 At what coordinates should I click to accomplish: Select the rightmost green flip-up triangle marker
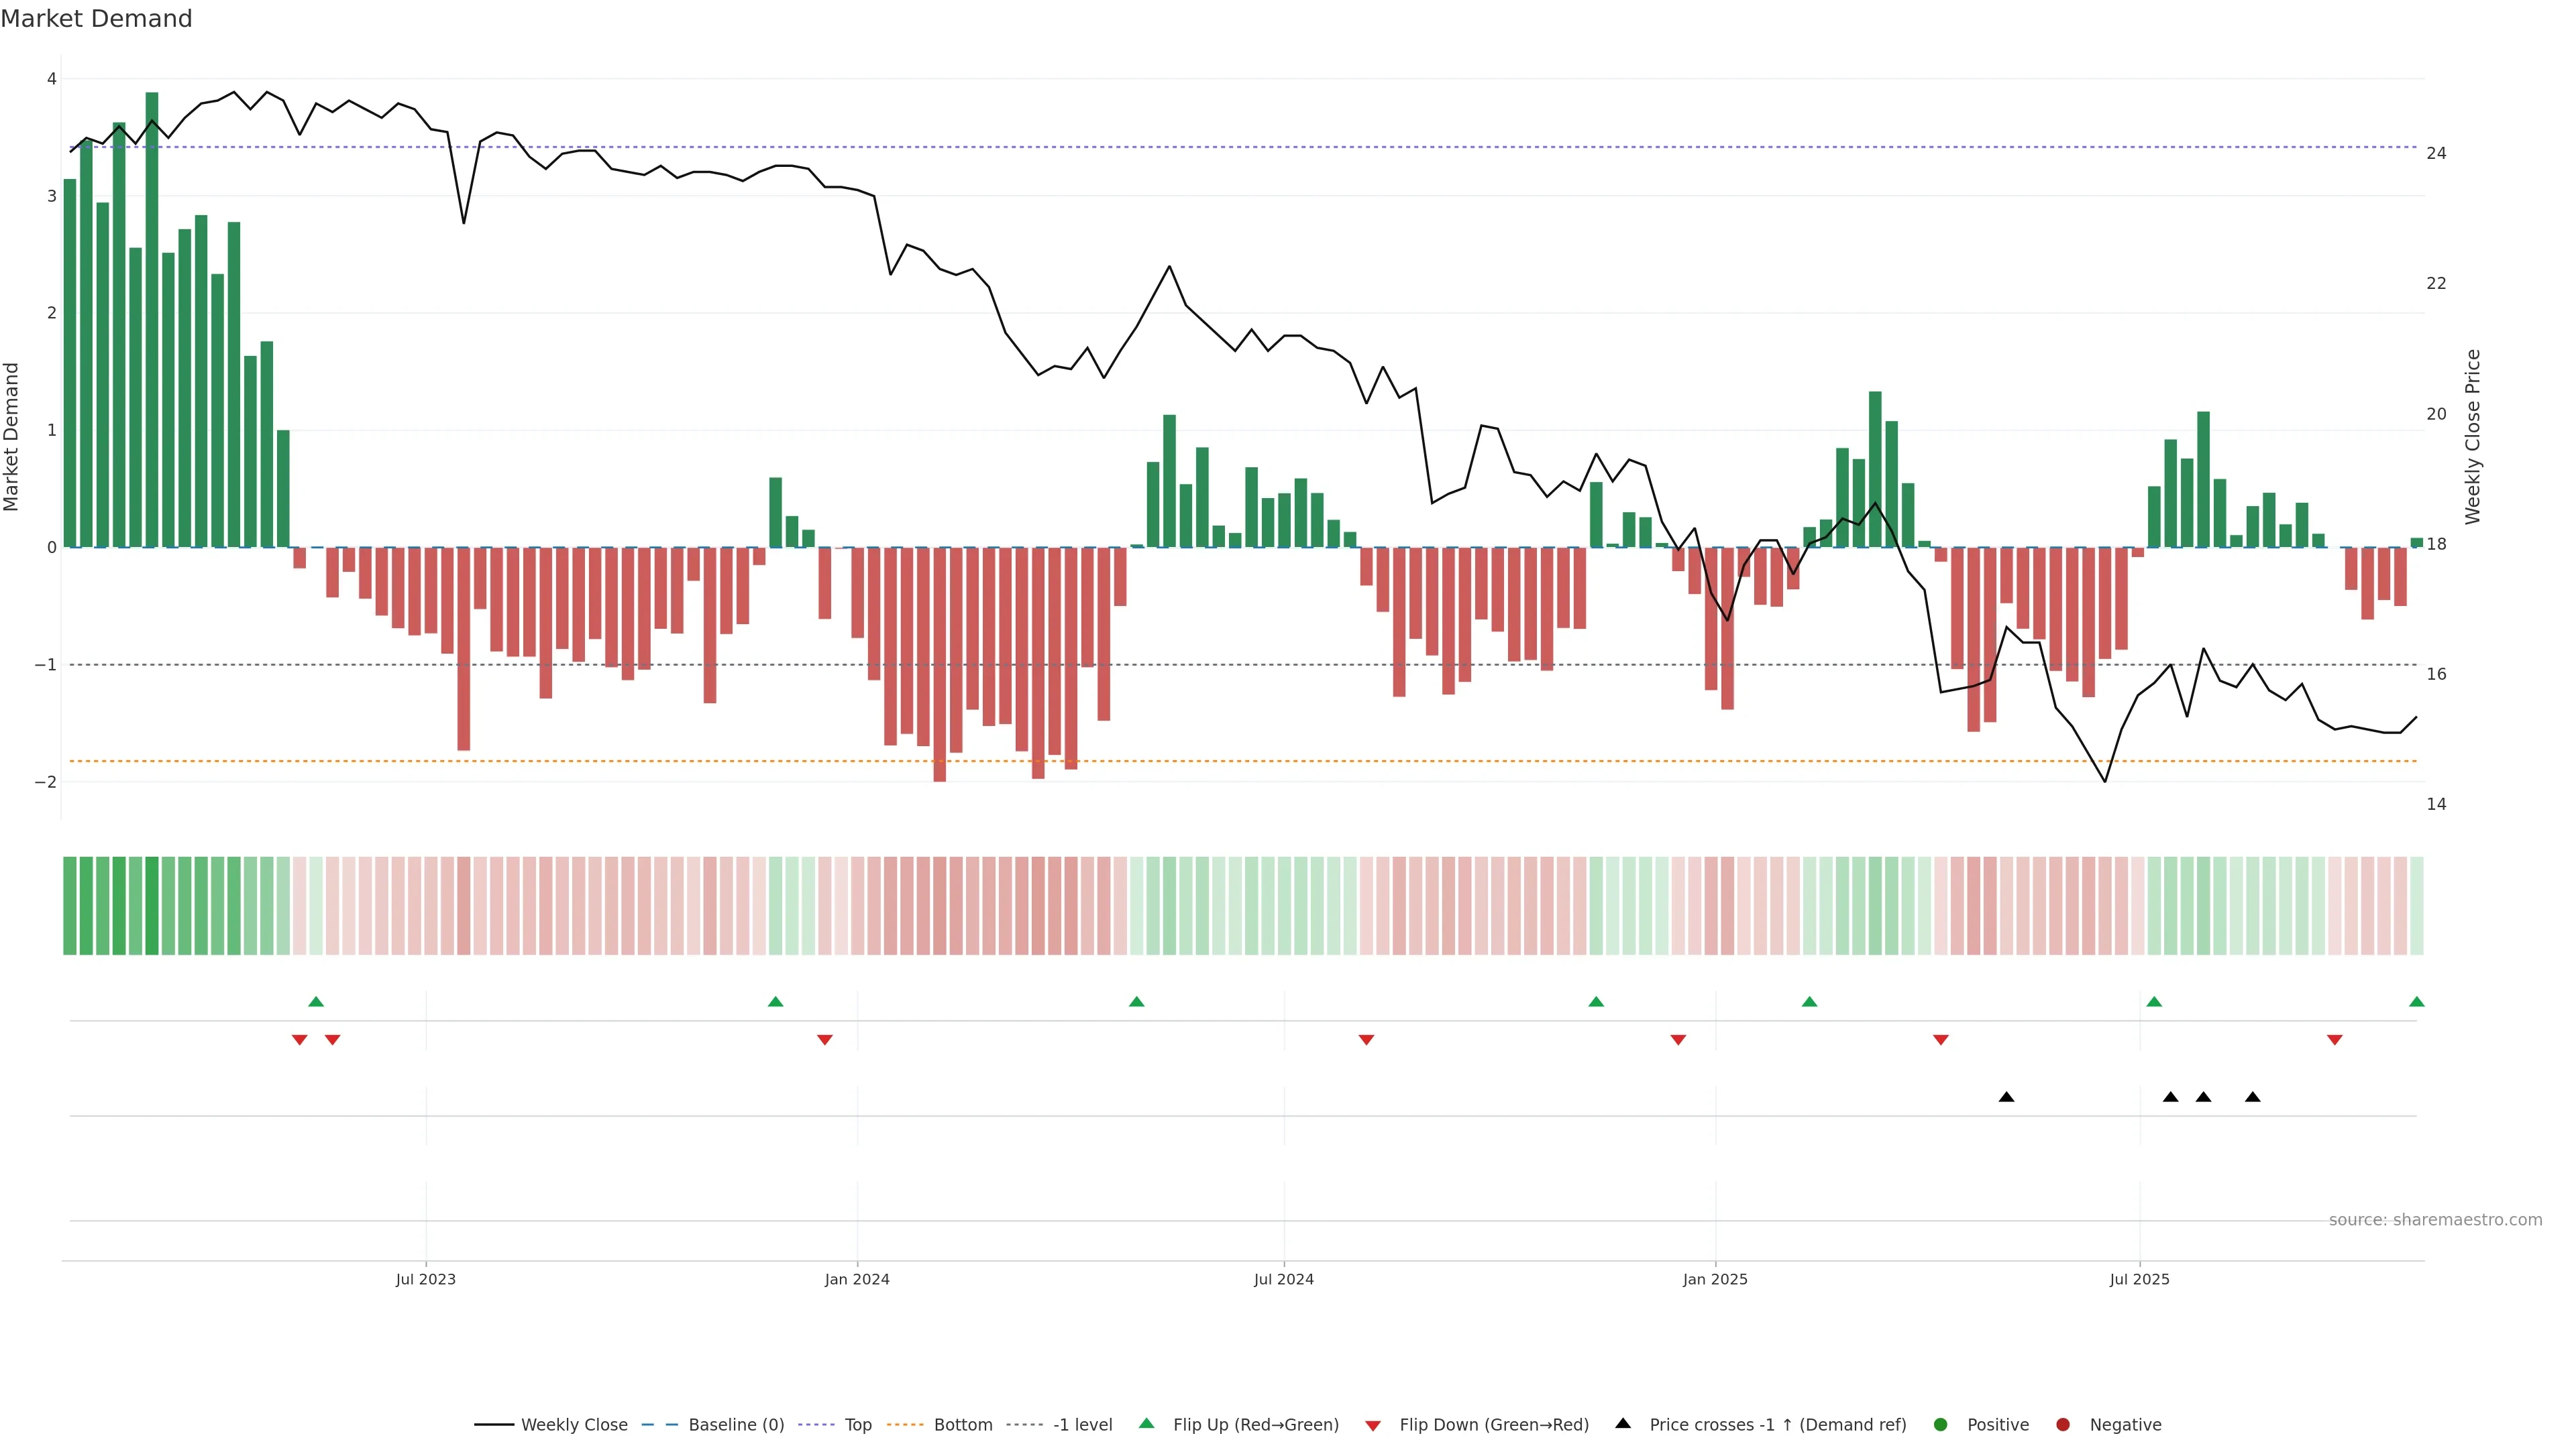[2416, 1002]
